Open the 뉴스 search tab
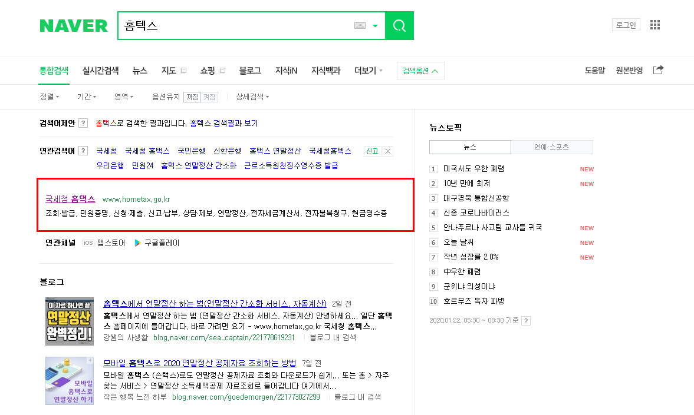Screen dimensions: 694x415 (x=140, y=70)
